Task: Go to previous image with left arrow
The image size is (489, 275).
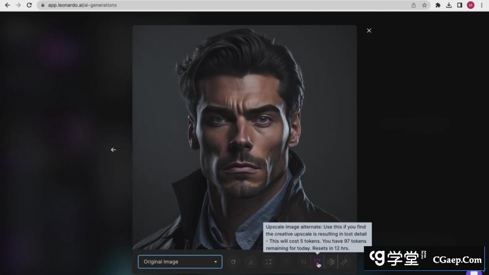Action: (113, 150)
